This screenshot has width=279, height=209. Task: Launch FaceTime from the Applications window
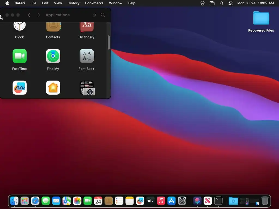click(20, 56)
